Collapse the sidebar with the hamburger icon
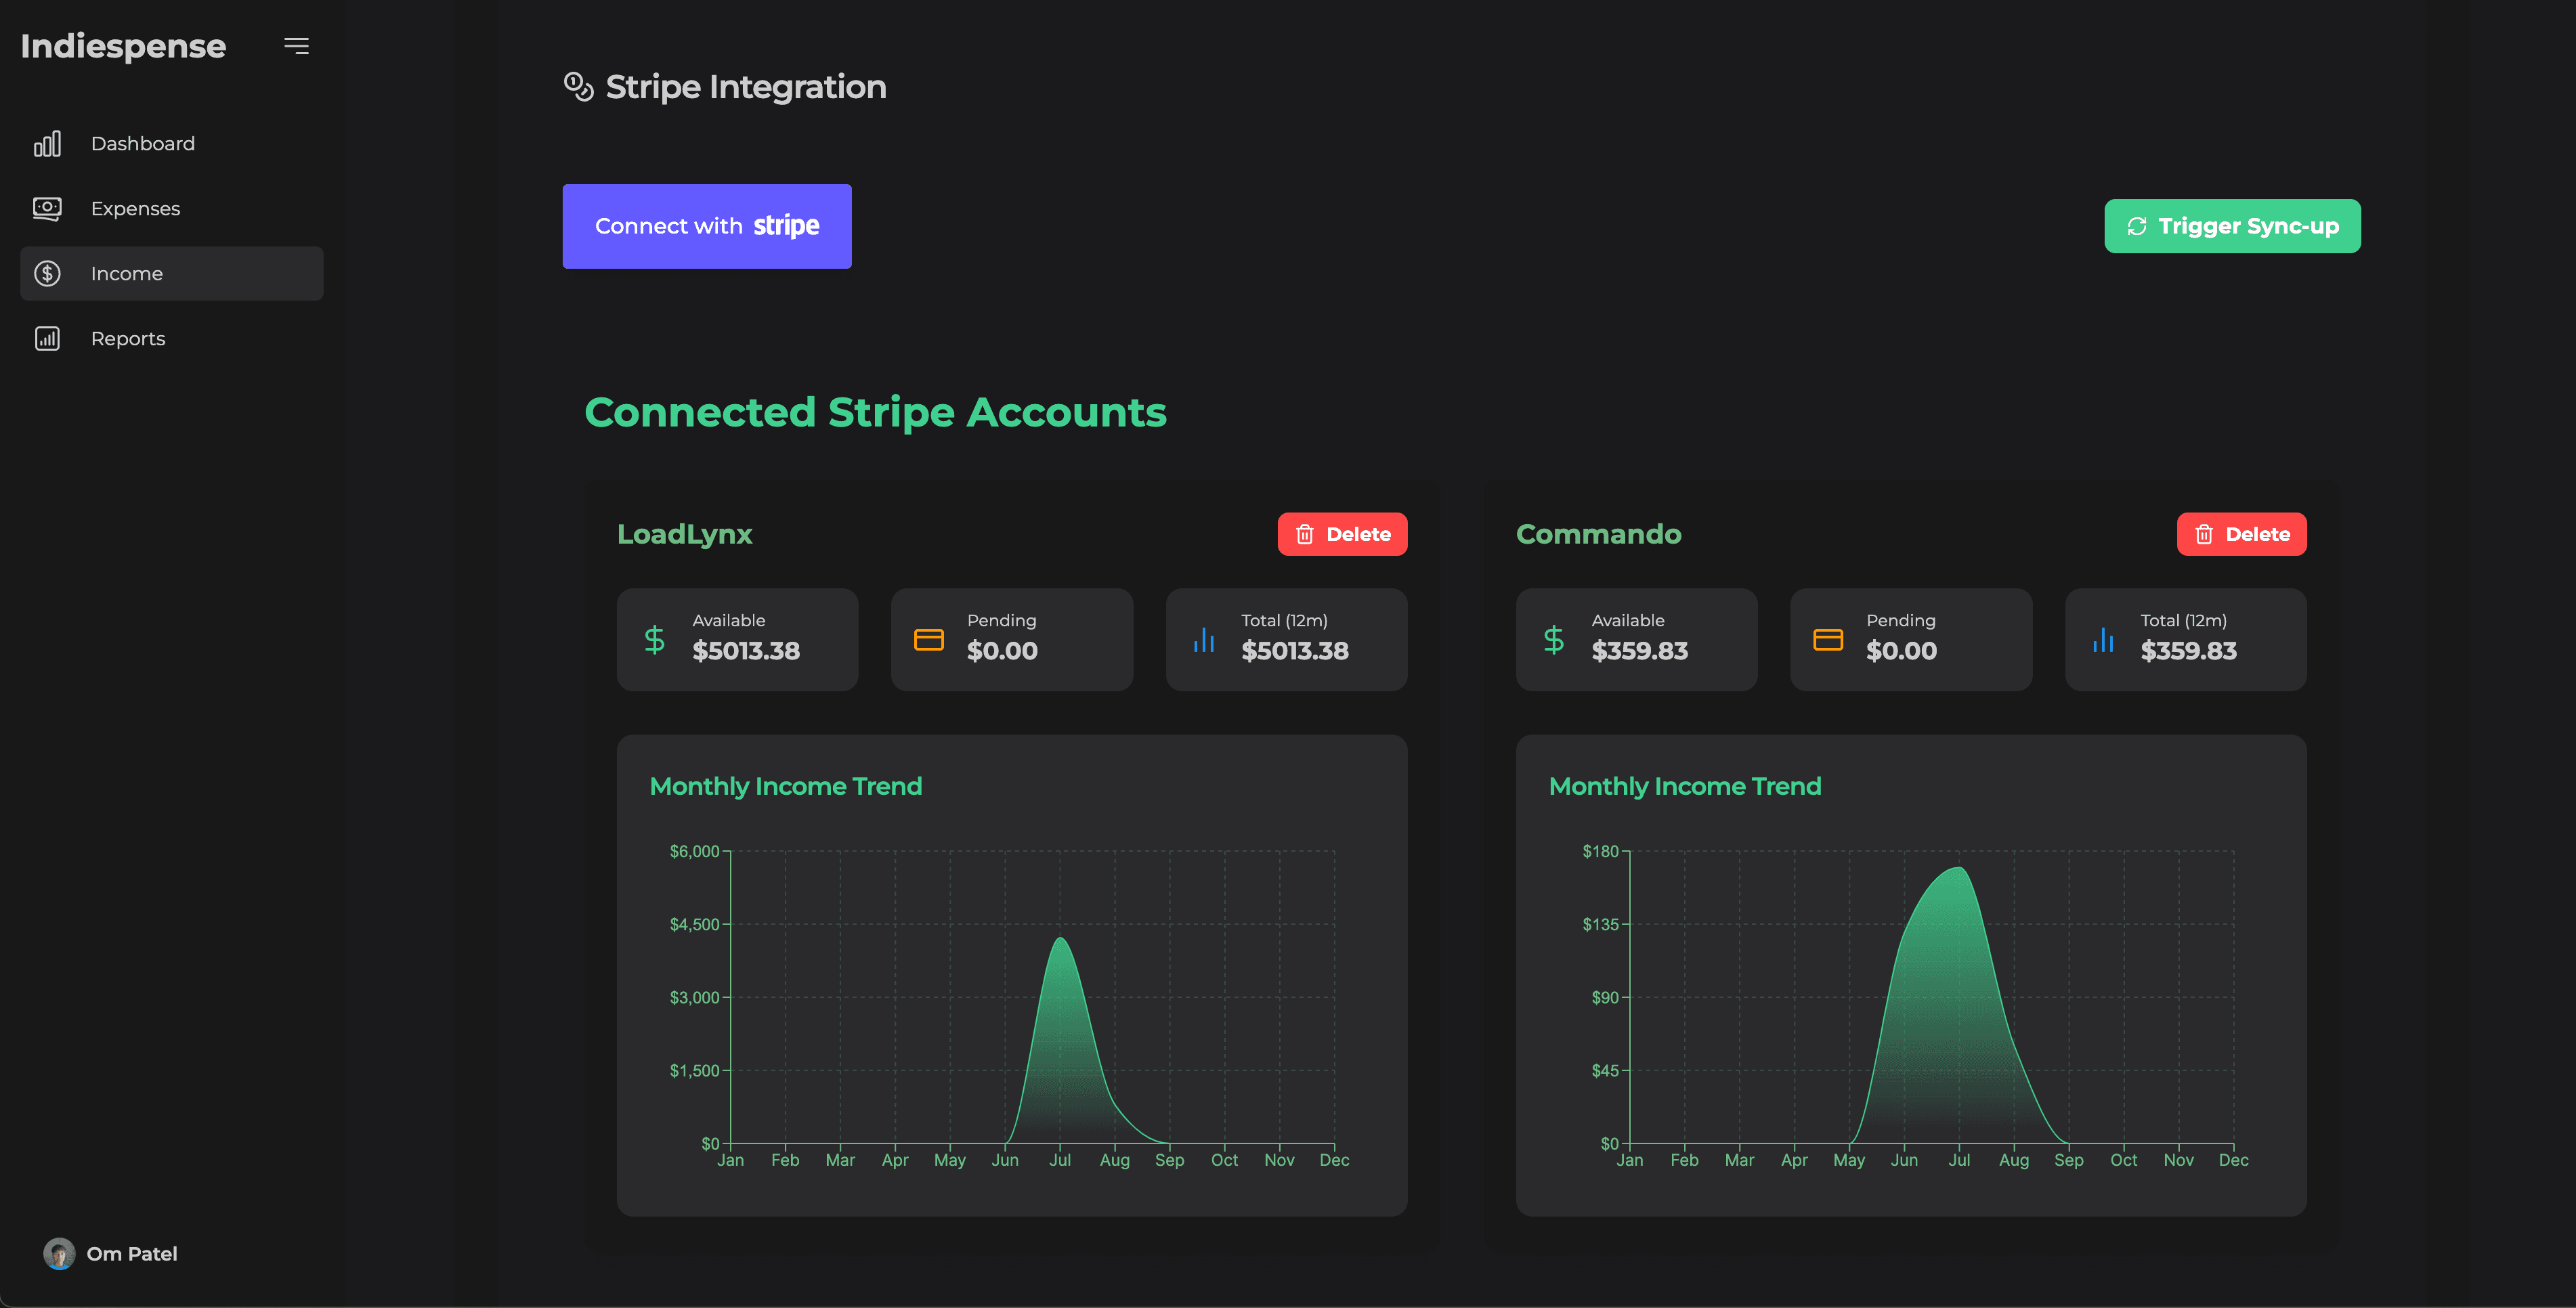2576x1308 pixels. [x=296, y=46]
